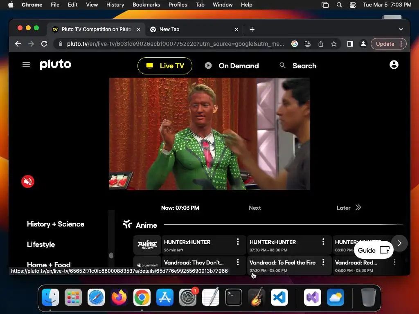Open Visual Studio Code from the dock

pos(279,297)
